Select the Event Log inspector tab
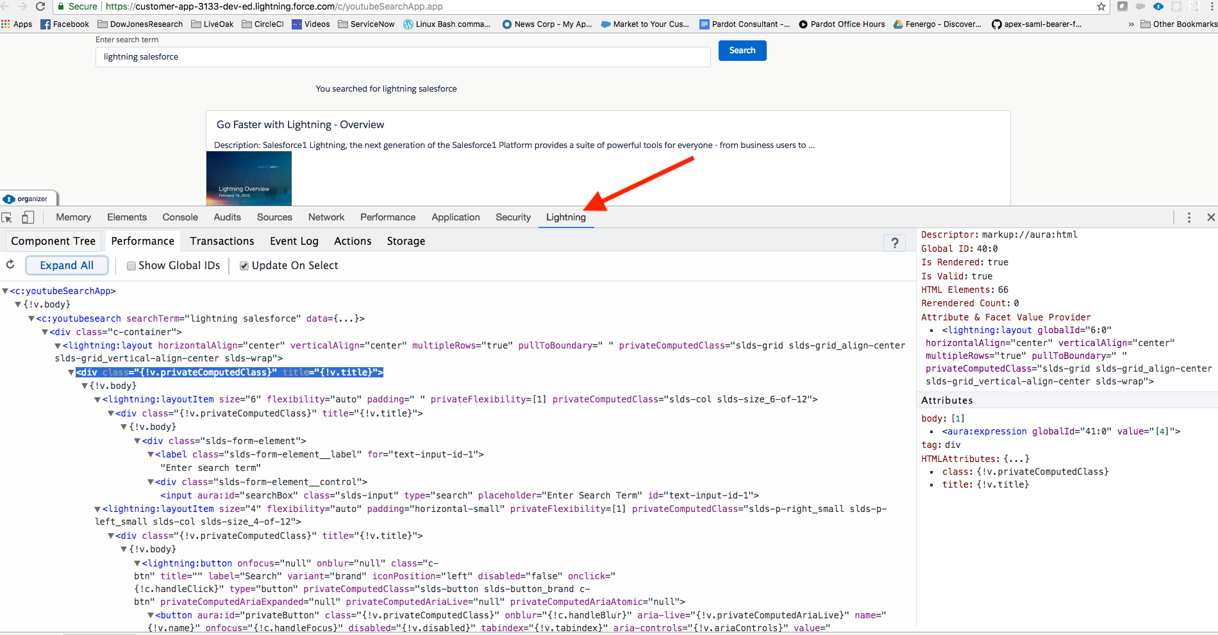Image resolution: width=1218 pixels, height=635 pixels. click(x=294, y=241)
